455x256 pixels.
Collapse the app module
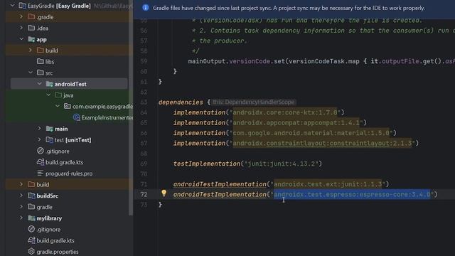pos(21,39)
